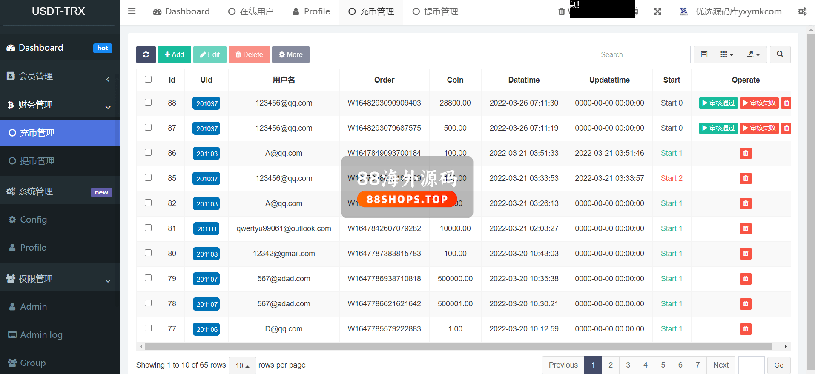Click the green Add button
This screenshot has height=374, width=815.
(174, 54)
